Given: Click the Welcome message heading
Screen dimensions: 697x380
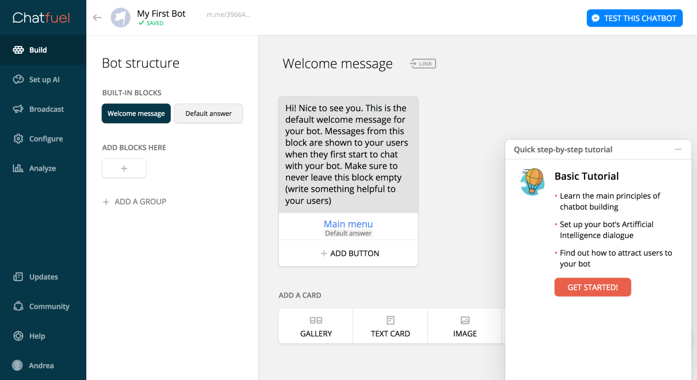Looking at the screenshot, I should pos(338,64).
